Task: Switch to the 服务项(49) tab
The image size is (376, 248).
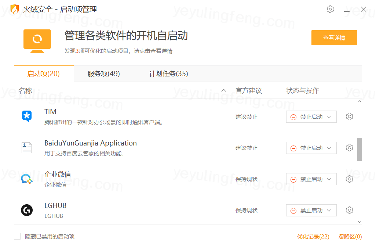Action: coord(103,74)
